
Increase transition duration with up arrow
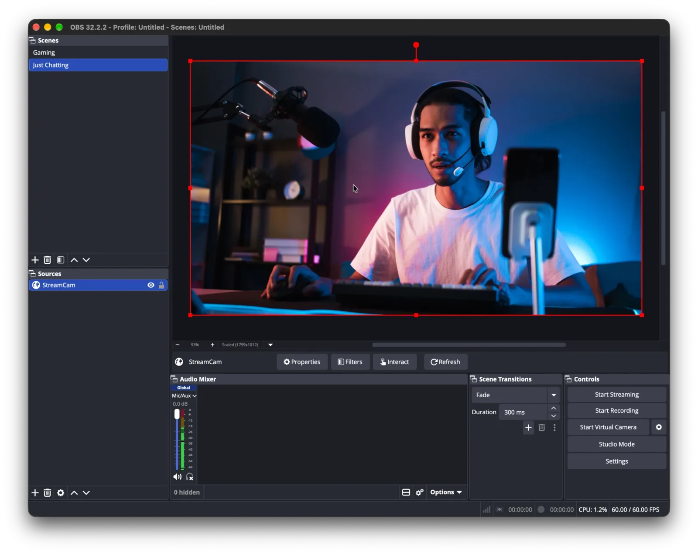click(554, 409)
